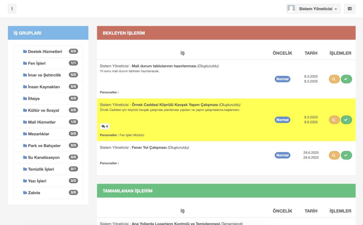Open the Destek Hizmetleri group

pos(45,52)
